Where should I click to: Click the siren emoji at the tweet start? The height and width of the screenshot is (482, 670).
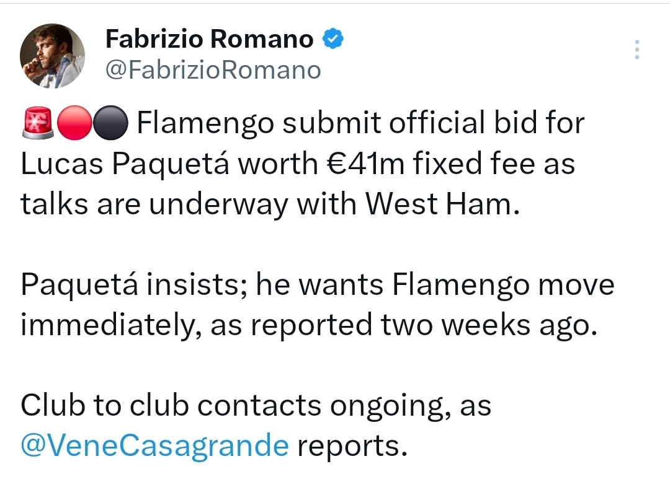click(x=37, y=123)
